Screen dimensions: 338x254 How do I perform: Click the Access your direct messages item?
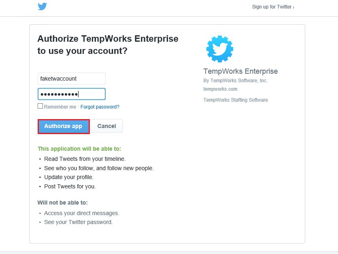pyautogui.click(x=81, y=213)
